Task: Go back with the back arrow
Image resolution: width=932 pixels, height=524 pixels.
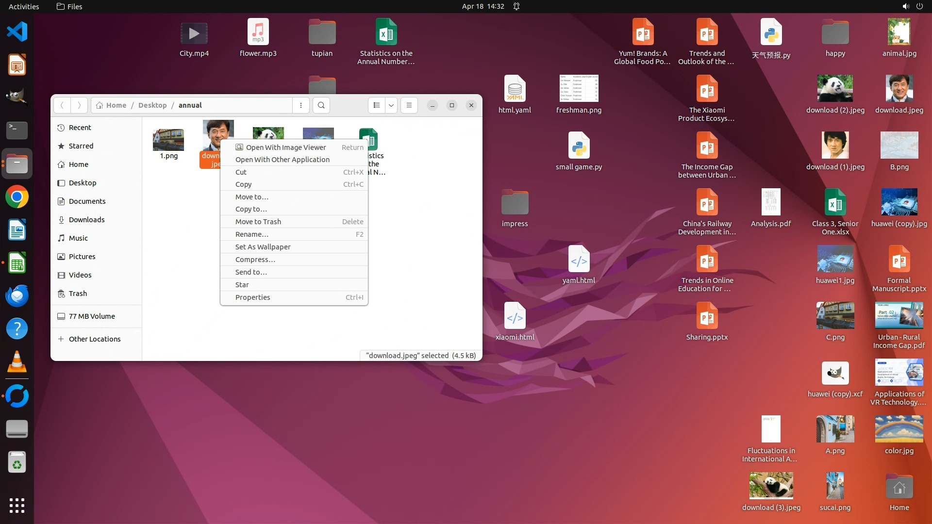Action: coord(62,105)
